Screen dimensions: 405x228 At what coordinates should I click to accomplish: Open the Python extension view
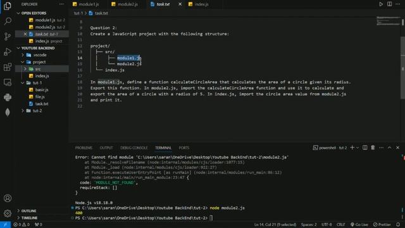8,98
